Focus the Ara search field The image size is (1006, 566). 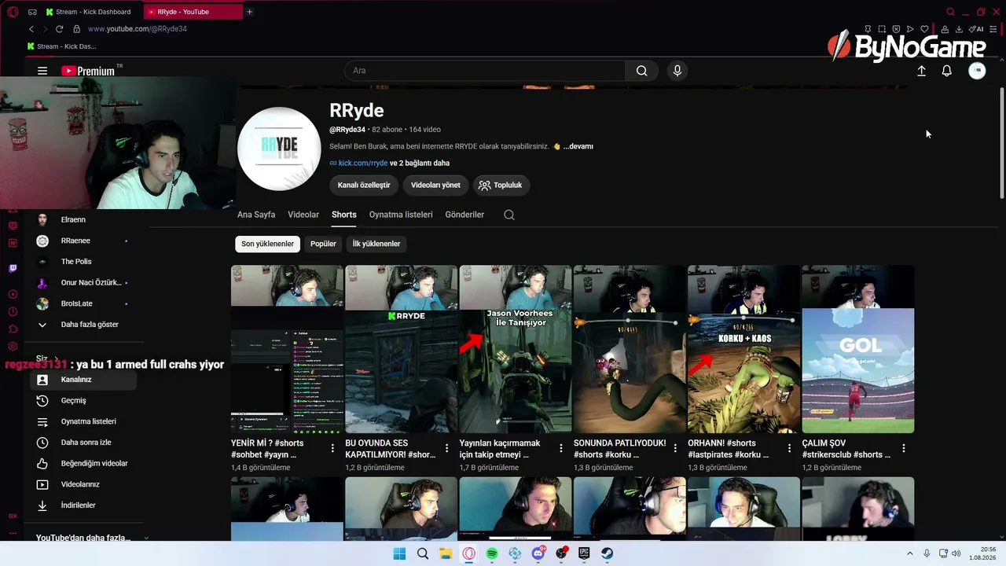tap(485, 71)
